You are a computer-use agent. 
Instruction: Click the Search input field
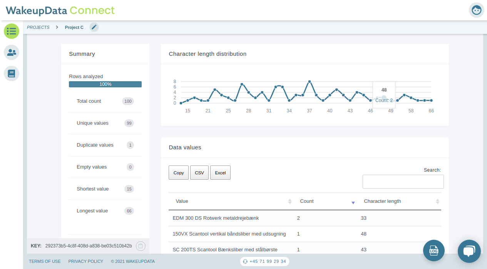point(403,182)
